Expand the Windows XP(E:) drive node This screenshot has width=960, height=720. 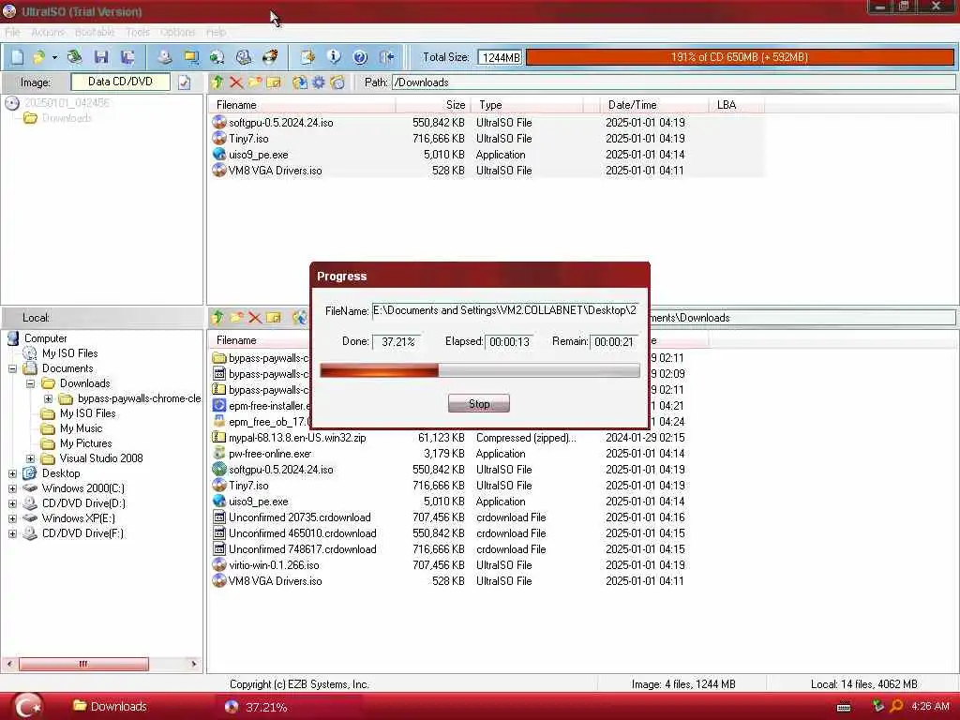pyautogui.click(x=12, y=518)
